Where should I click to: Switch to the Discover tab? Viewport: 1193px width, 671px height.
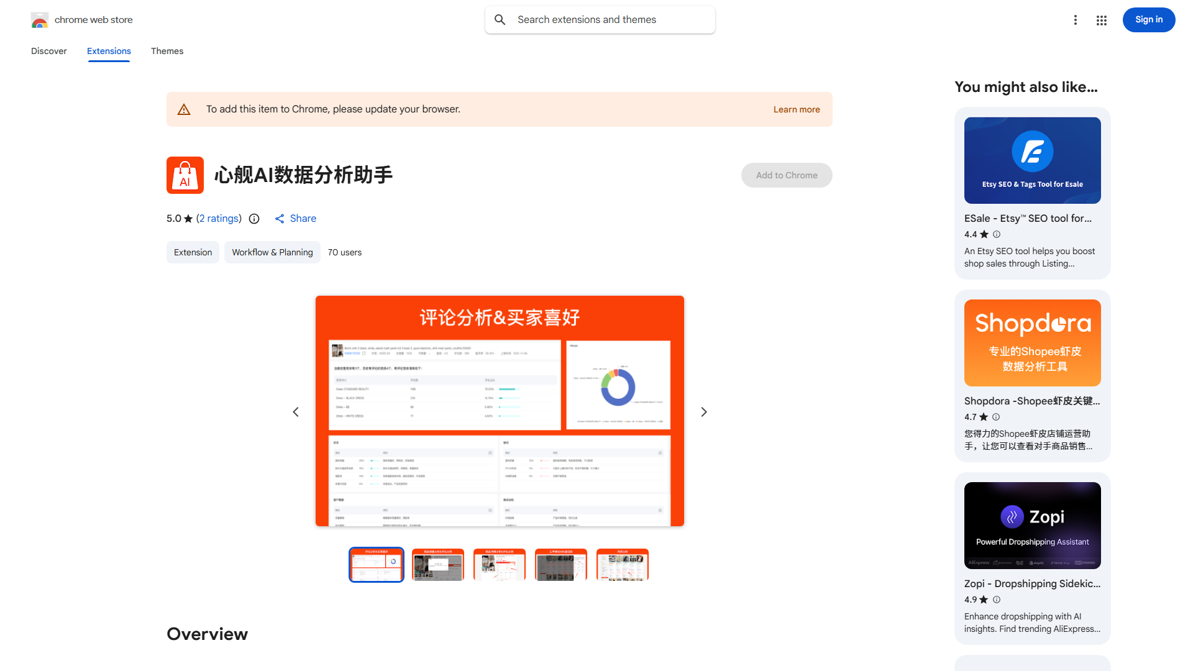tap(48, 51)
